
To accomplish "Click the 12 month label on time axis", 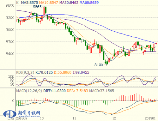I will pos(114,118).
